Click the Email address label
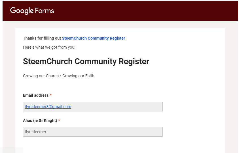The height and width of the screenshot is (153, 239). point(36,95)
